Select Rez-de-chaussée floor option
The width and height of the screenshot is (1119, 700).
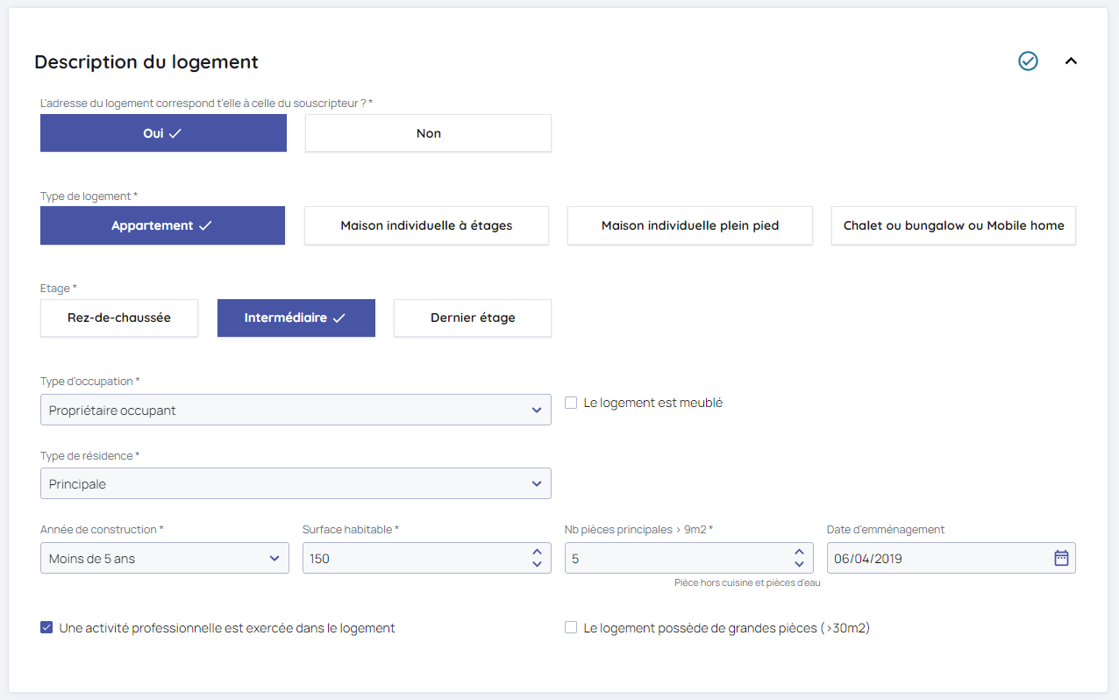point(119,318)
